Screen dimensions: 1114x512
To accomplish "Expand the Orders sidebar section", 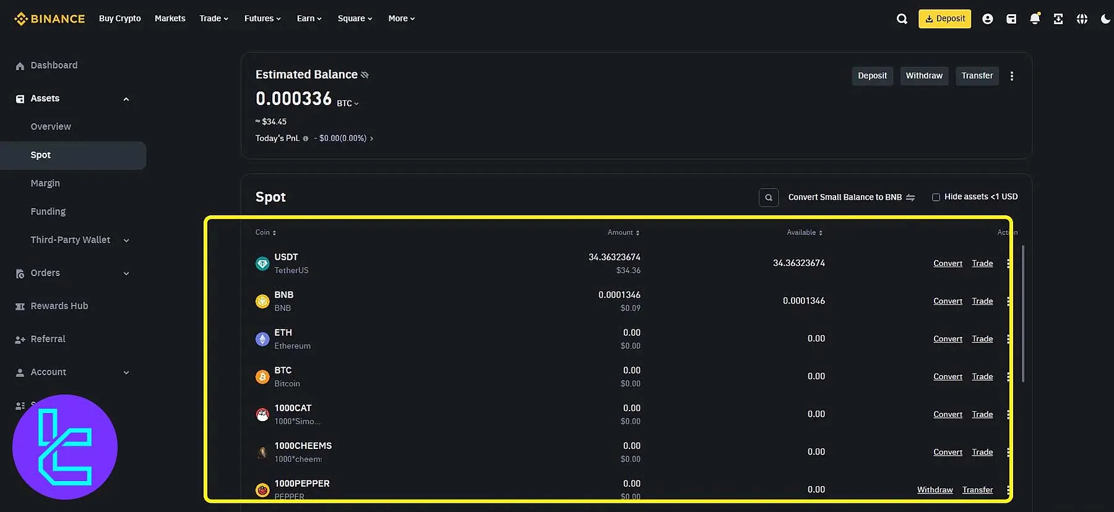I will pyautogui.click(x=126, y=273).
